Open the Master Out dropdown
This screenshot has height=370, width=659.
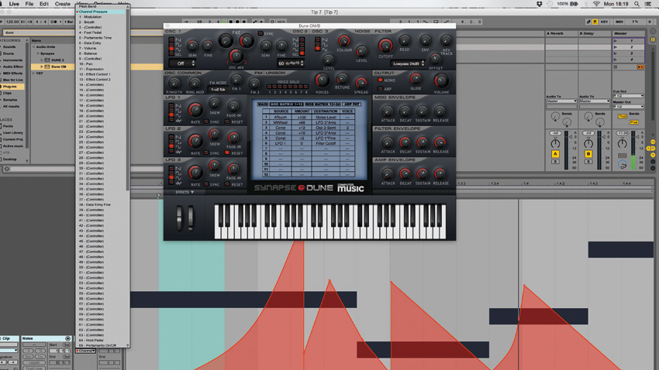point(628,107)
